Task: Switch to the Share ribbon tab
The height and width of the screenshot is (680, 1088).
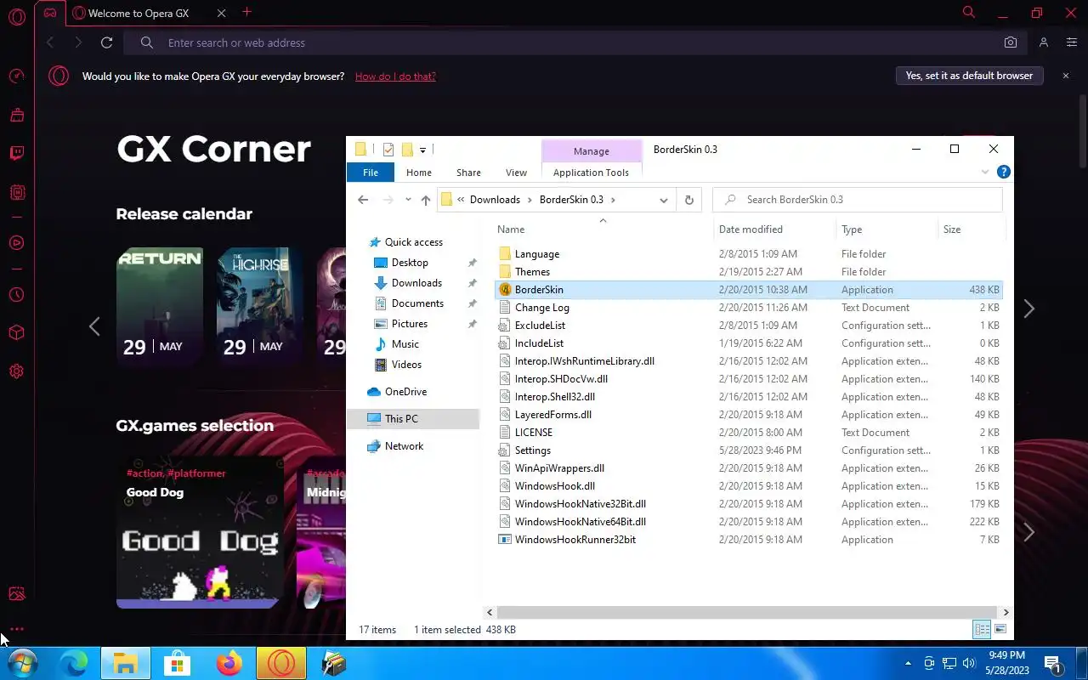Action: tap(468, 173)
